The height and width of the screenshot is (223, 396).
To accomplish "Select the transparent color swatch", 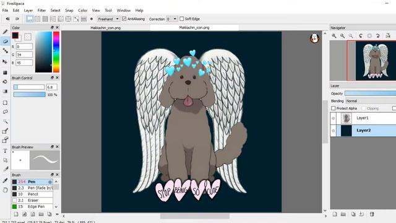I will [28, 37].
